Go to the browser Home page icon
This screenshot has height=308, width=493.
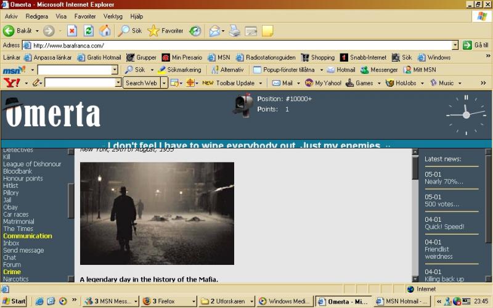(x=105, y=31)
